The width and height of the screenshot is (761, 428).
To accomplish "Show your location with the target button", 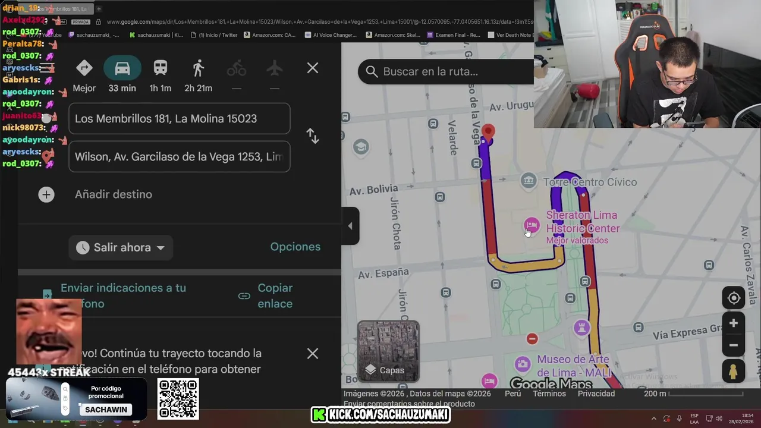I will point(734,298).
